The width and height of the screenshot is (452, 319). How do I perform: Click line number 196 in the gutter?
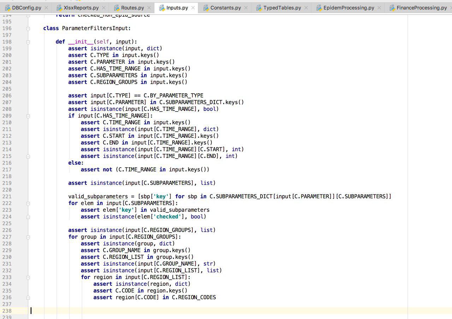[x=7, y=28]
